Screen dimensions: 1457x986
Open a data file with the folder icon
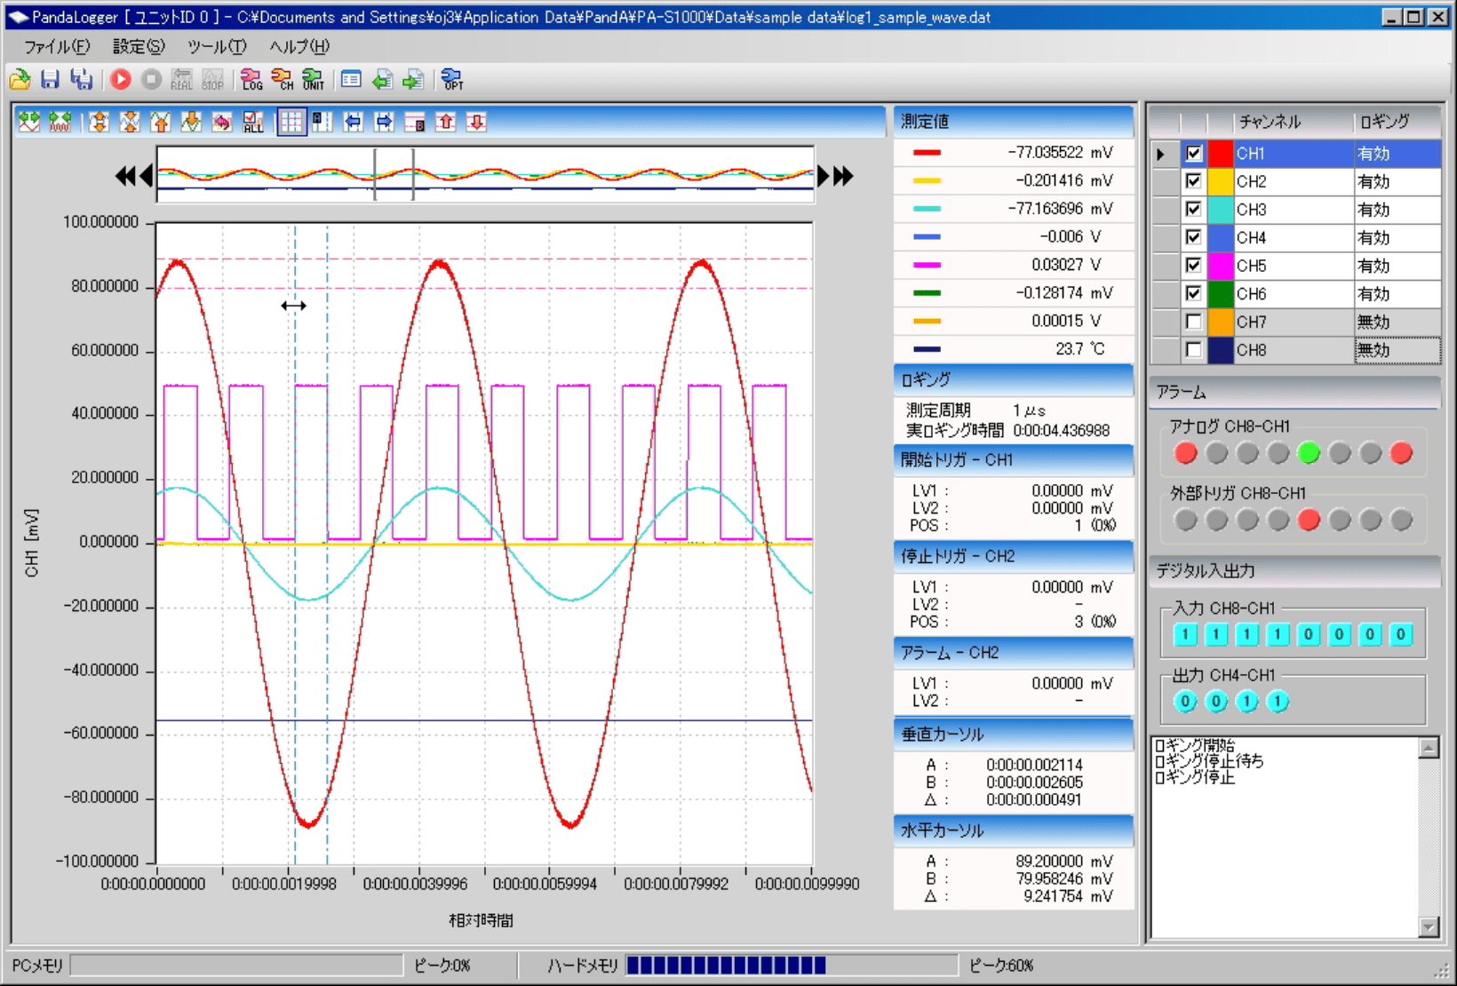pyautogui.click(x=20, y=80)
